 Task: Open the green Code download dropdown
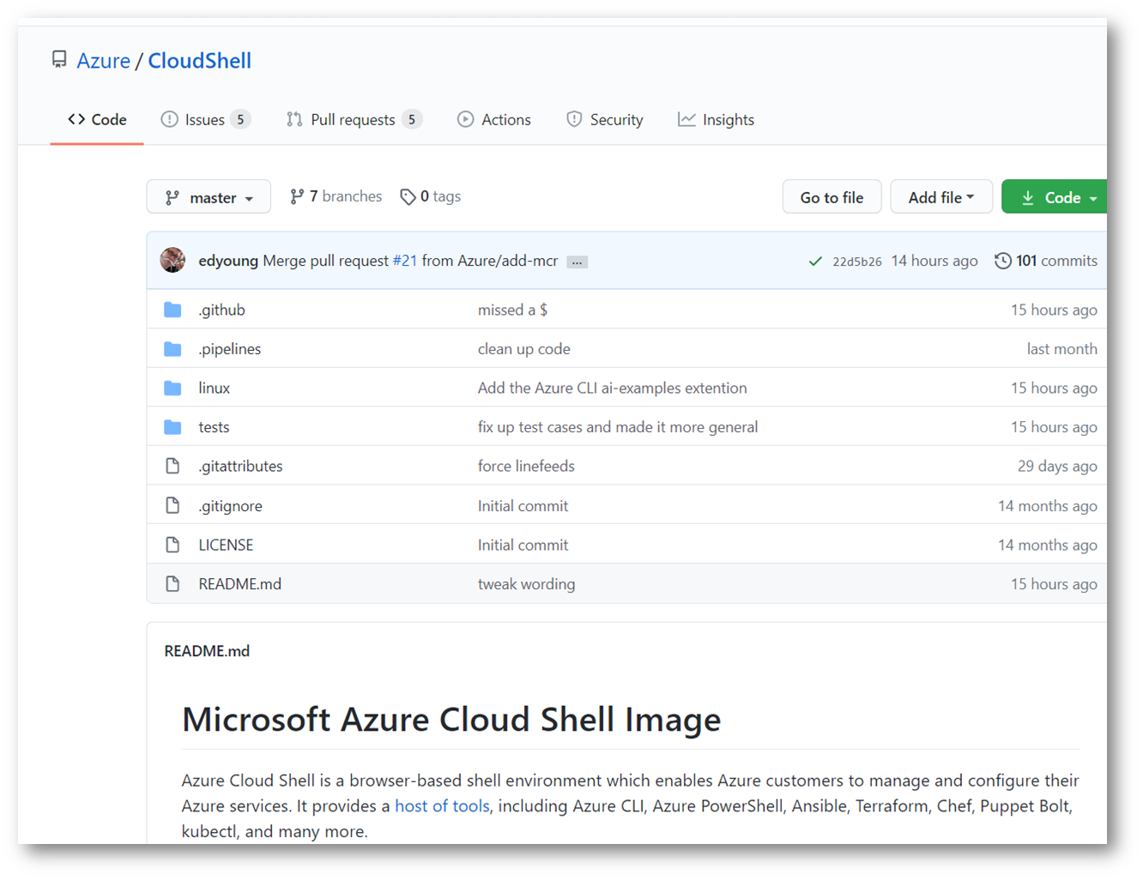(1055, 197)
